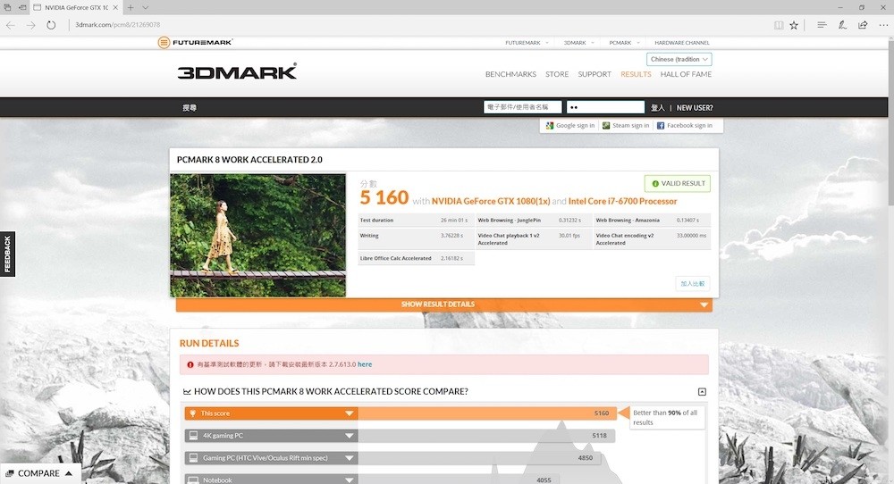Click the Valid Result badge
894x484 pixels.
pos(678,183)
